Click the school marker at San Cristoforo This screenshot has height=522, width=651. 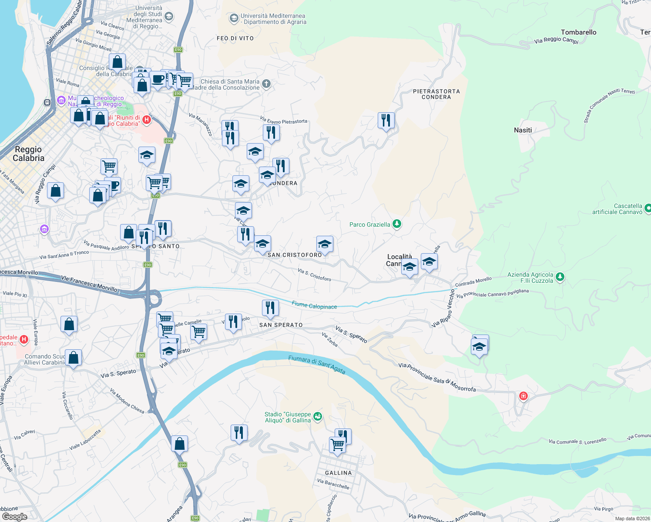(263, 244)
